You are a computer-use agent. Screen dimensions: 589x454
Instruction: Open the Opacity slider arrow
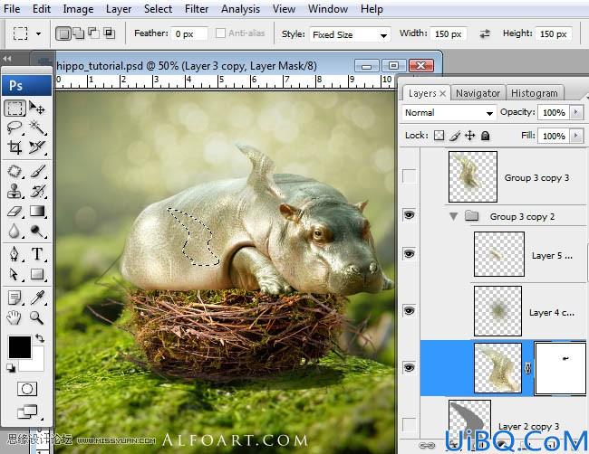click(576, 112)
